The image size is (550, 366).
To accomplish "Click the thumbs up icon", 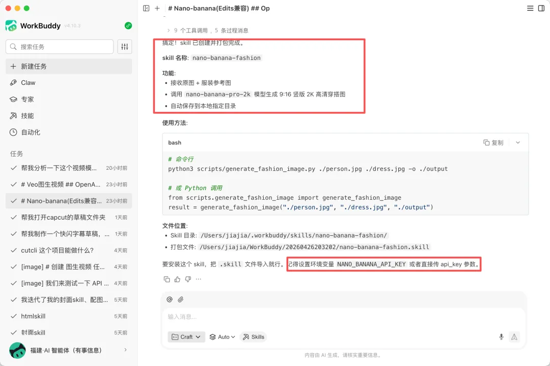I will 177,279.
